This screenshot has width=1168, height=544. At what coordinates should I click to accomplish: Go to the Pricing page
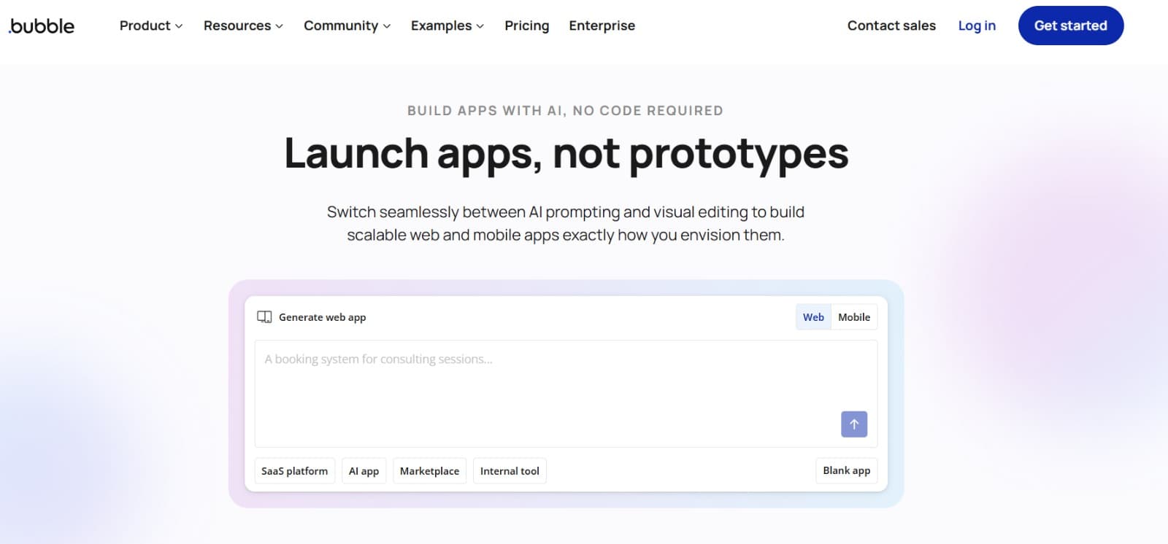click(526, 26)
